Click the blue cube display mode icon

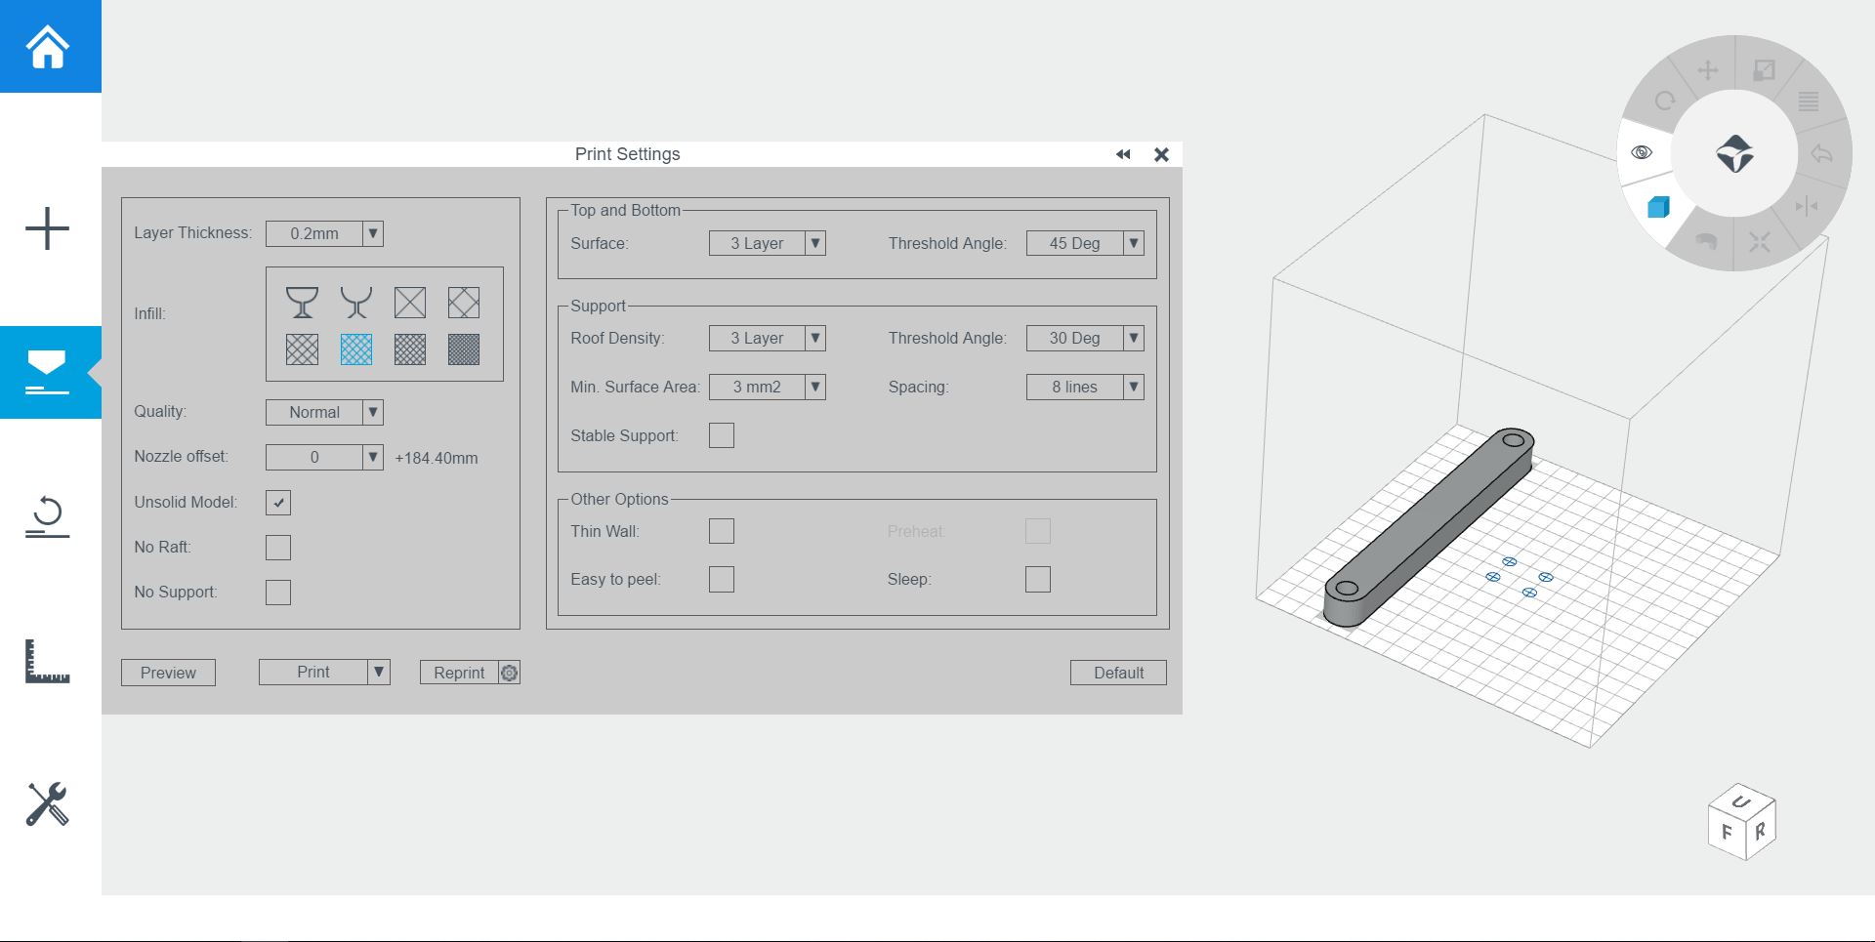click(x=1658, y=207)
